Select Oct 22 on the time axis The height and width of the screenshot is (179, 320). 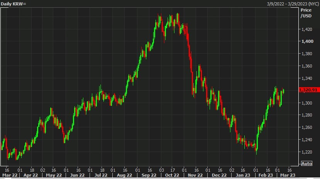[172, 175]
